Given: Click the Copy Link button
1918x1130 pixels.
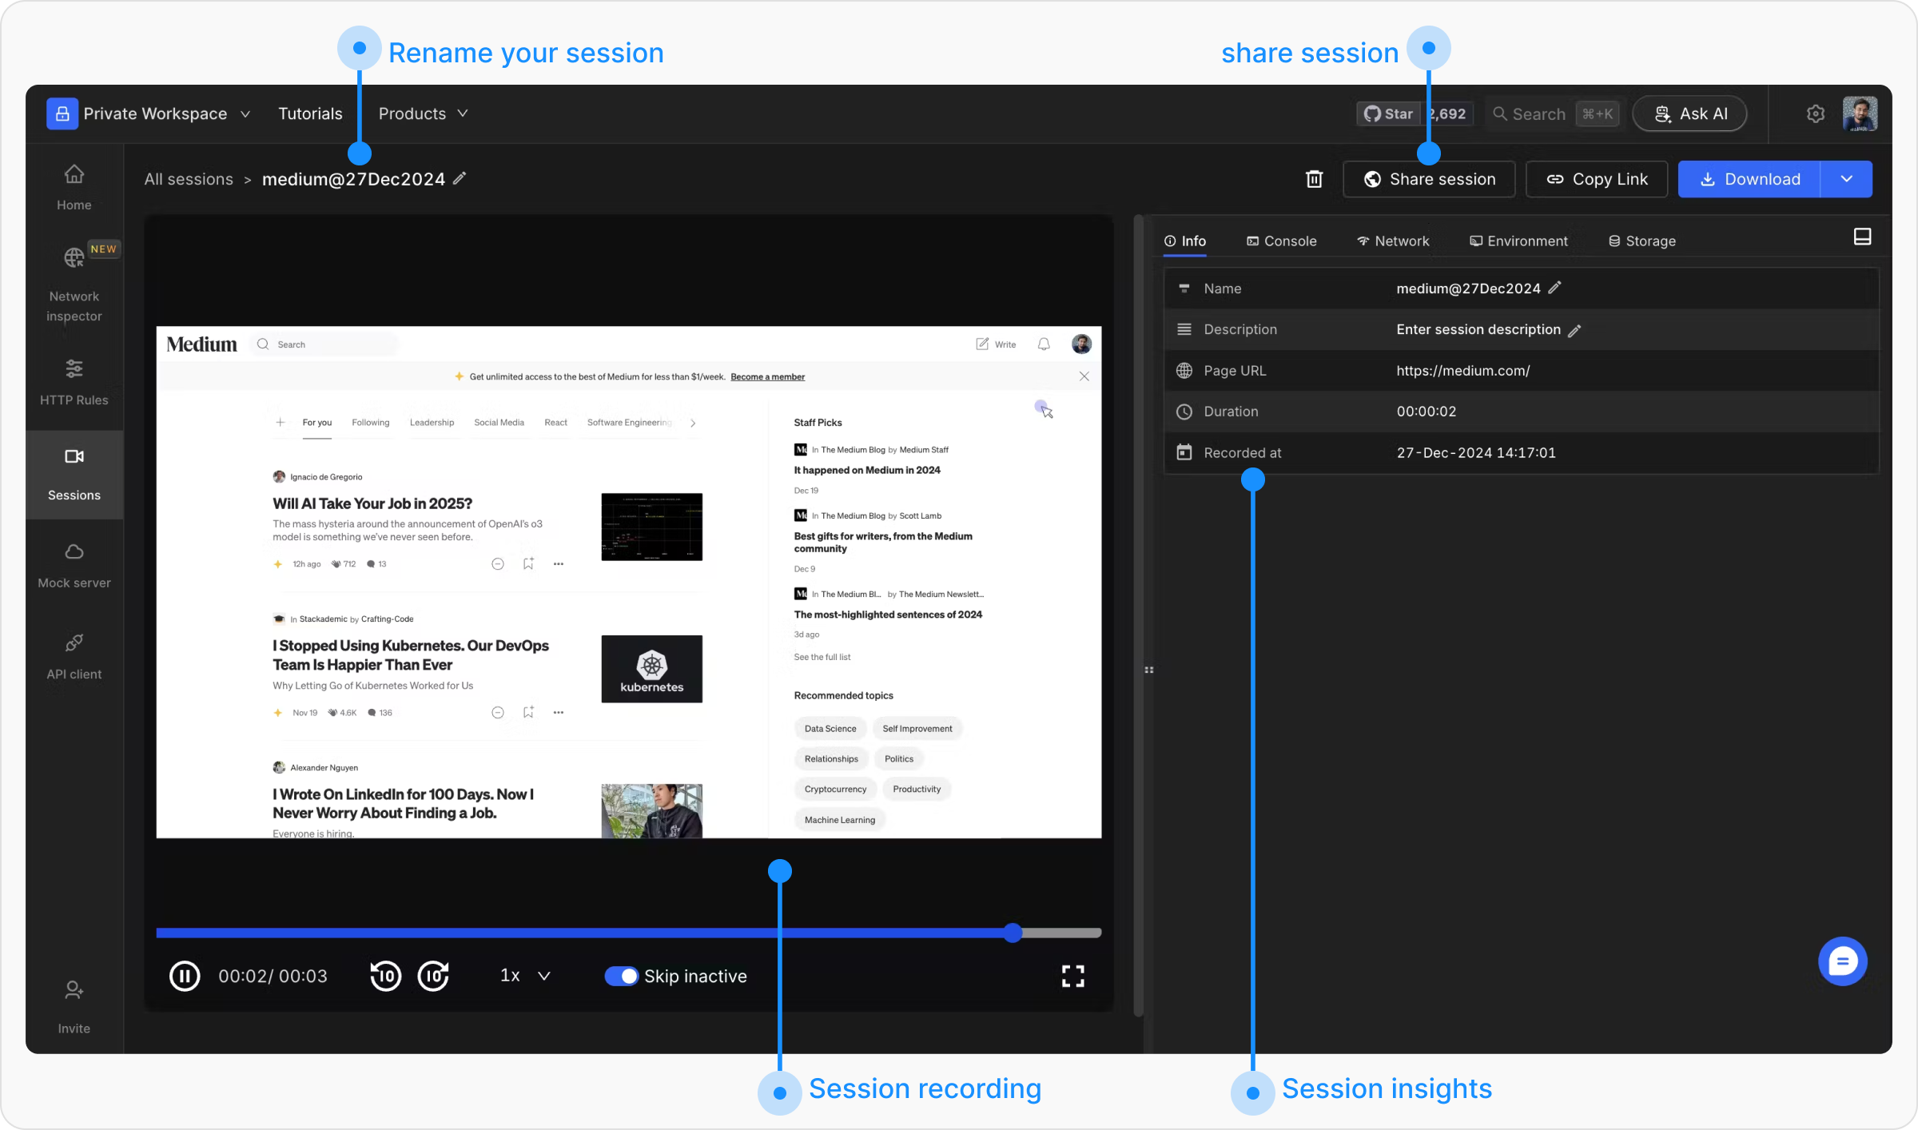Looking at the screenshot, I should coord(1597,179).
